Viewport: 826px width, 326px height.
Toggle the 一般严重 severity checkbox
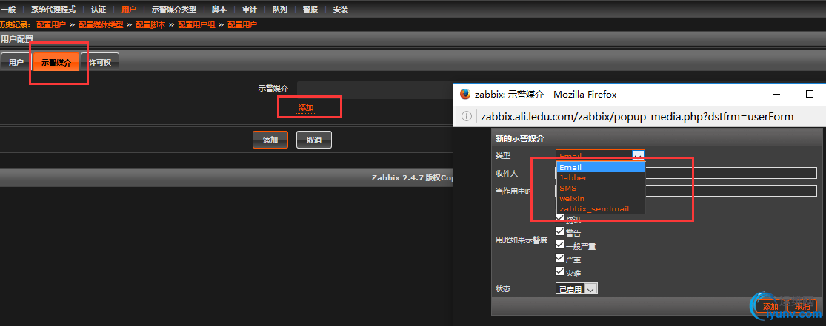coord(559,245)
